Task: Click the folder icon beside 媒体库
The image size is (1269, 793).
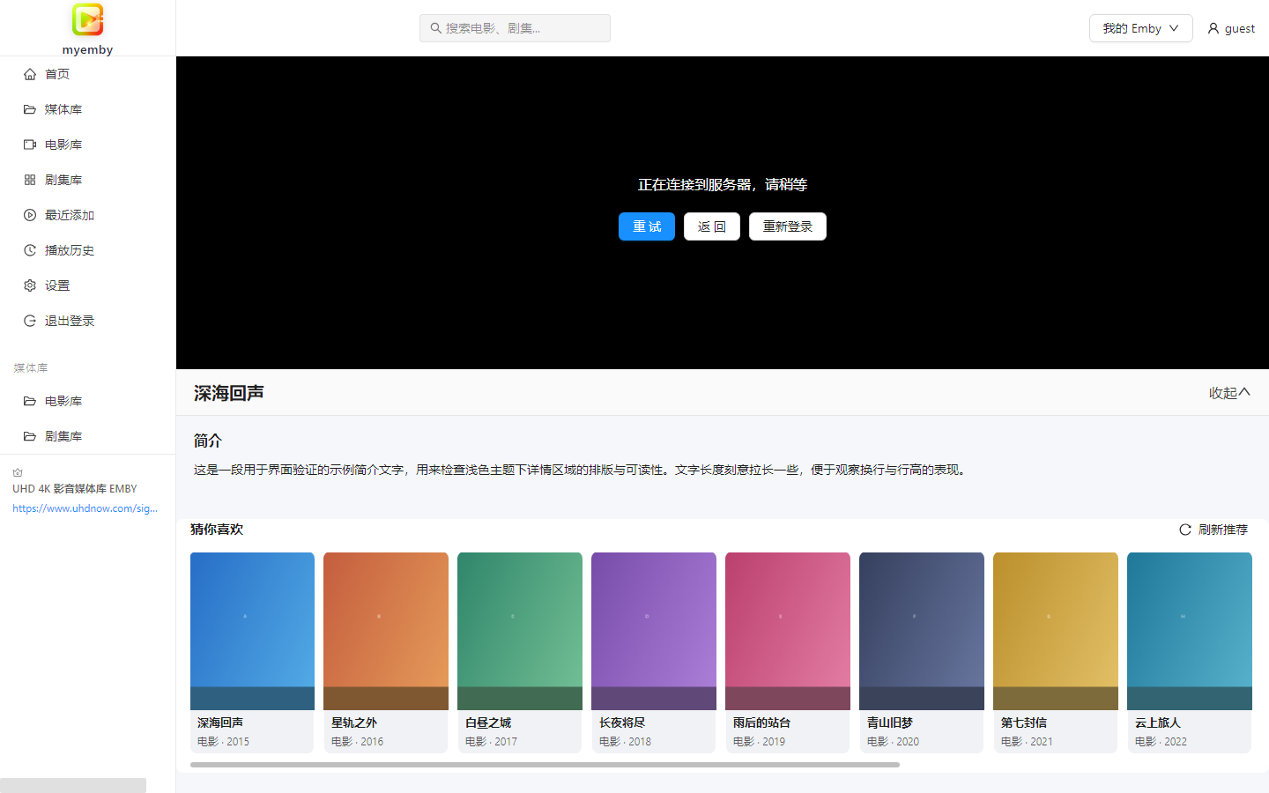Action: 30,109
